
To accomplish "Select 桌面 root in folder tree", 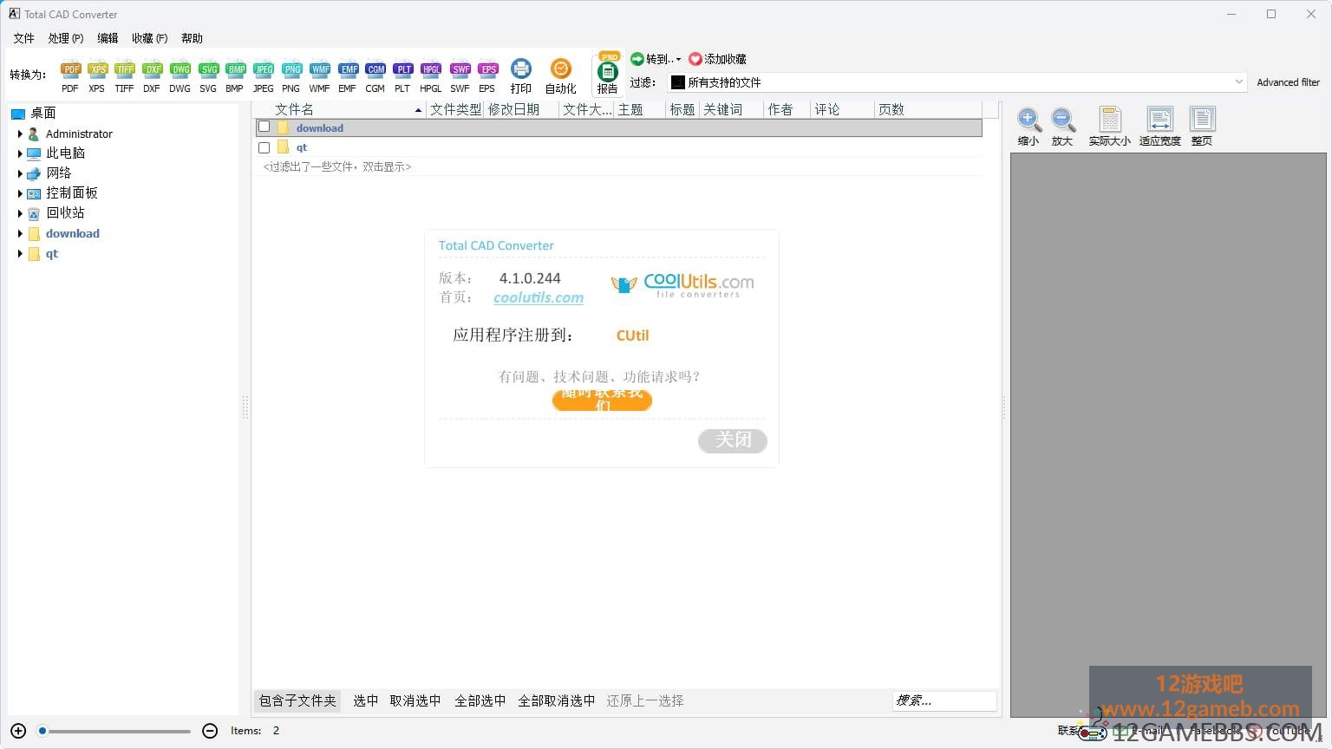I will [x=42, y=113].
